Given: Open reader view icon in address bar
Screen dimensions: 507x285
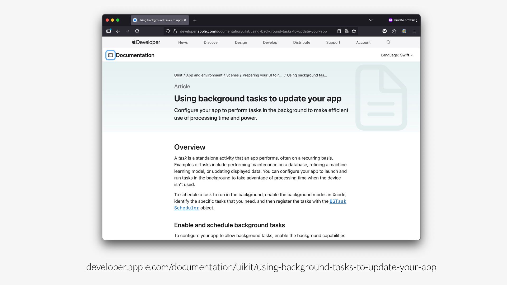Looking at the screenshot, I should coord(339,31).
